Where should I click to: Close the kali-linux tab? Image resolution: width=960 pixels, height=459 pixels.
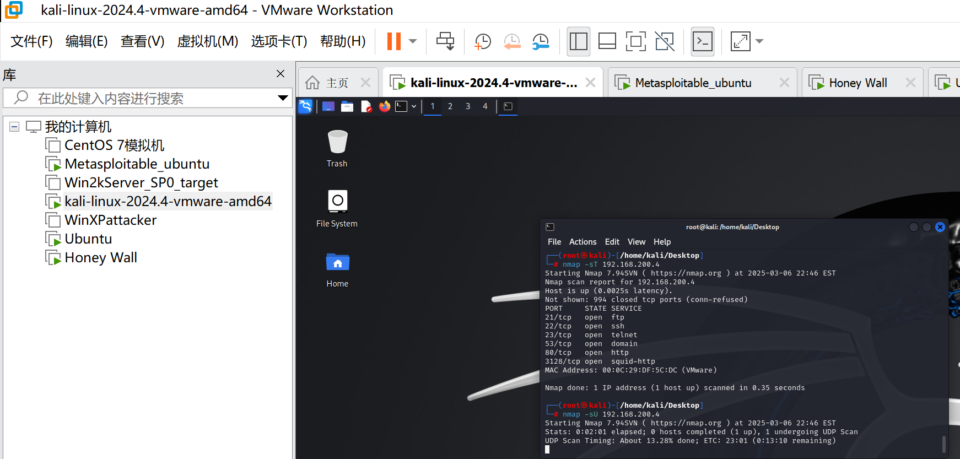(x=590, y=83)
